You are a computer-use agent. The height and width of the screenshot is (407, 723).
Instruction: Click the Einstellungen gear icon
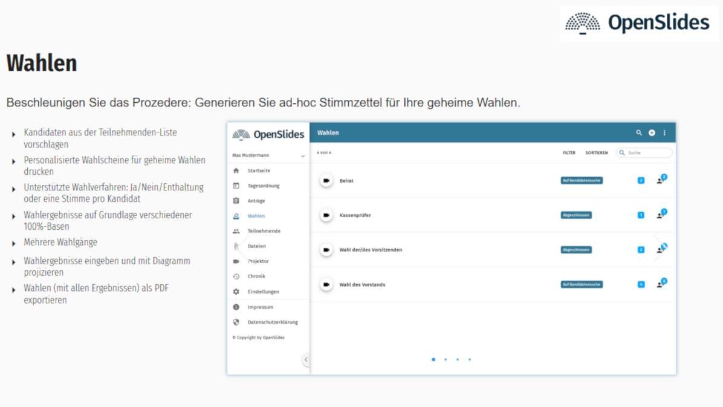coord(236,291)
